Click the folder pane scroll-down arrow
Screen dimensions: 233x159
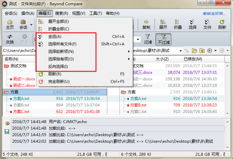pos(227,114)
